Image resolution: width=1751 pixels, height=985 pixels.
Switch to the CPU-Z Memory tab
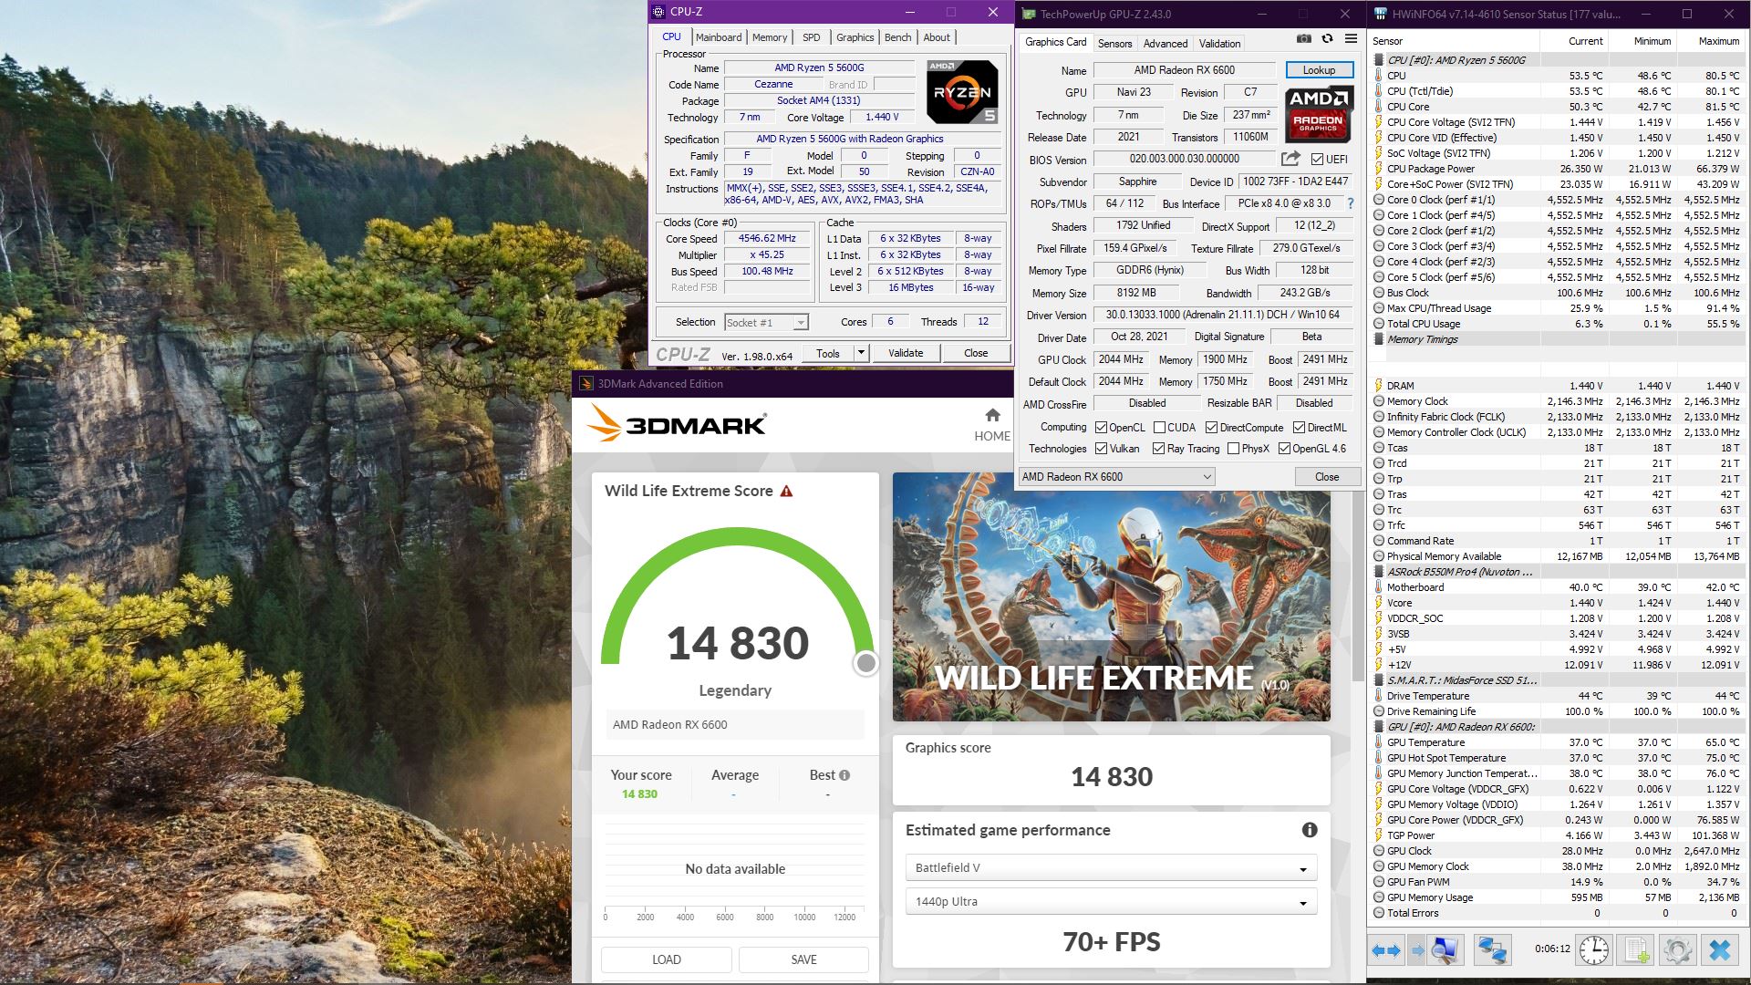770,37
